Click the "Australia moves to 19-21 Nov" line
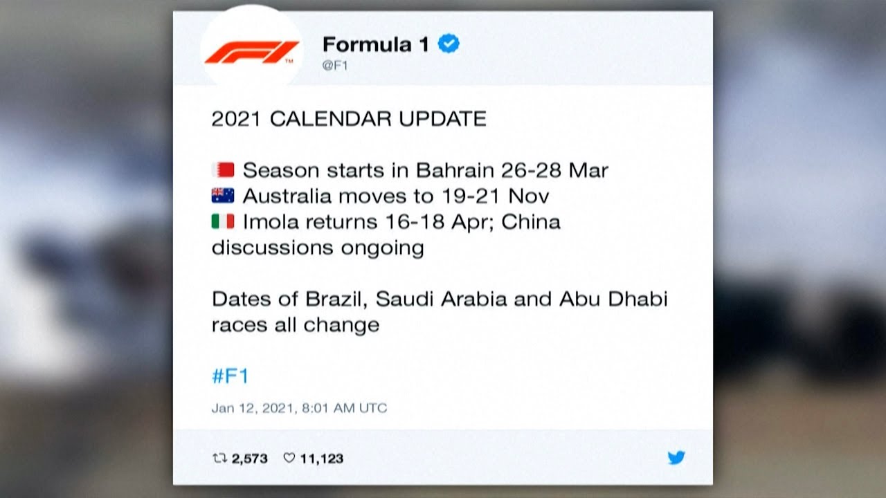The image size is (886, 498). point(395,196)
